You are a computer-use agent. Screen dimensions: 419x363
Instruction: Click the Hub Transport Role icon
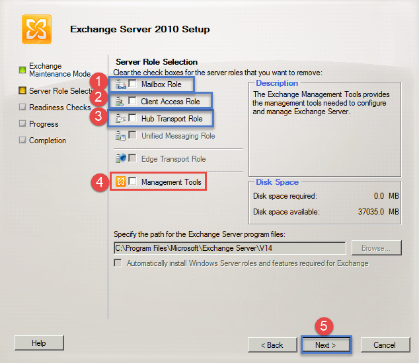120,118
